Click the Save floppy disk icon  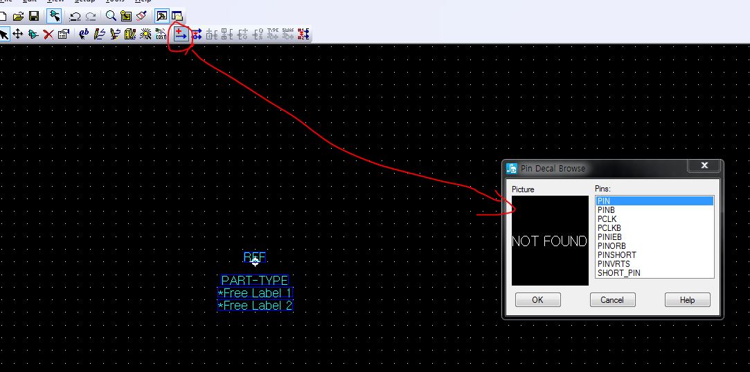coord(33,16)
